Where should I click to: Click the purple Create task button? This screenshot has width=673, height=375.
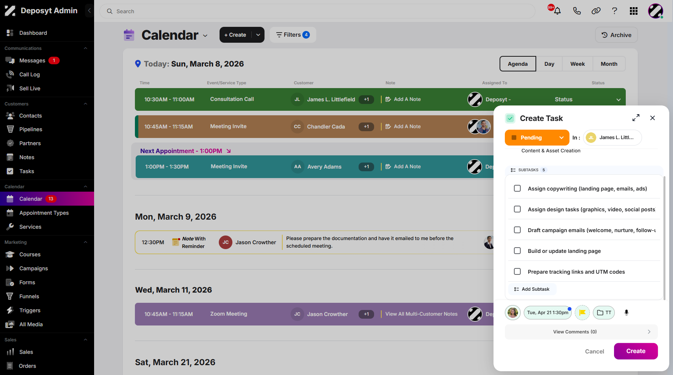636,351
